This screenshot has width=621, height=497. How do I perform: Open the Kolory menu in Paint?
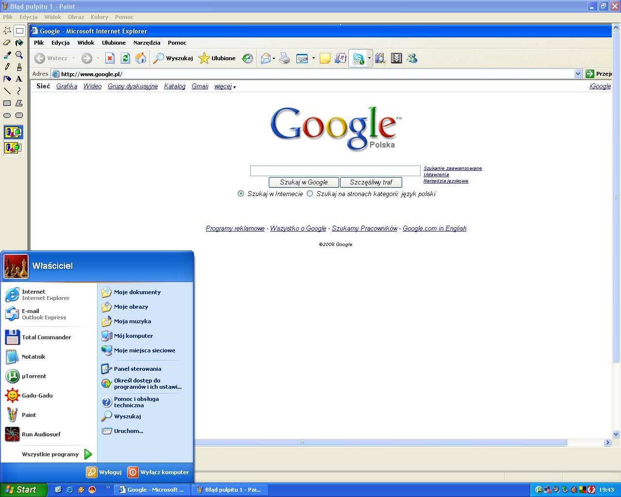[x=99, y=17]
